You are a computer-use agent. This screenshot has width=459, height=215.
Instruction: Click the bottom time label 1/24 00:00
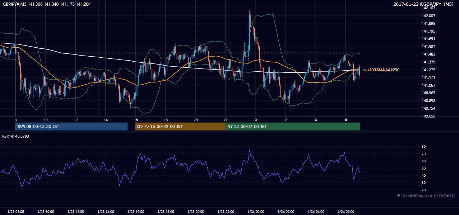(x=256, y=212)
